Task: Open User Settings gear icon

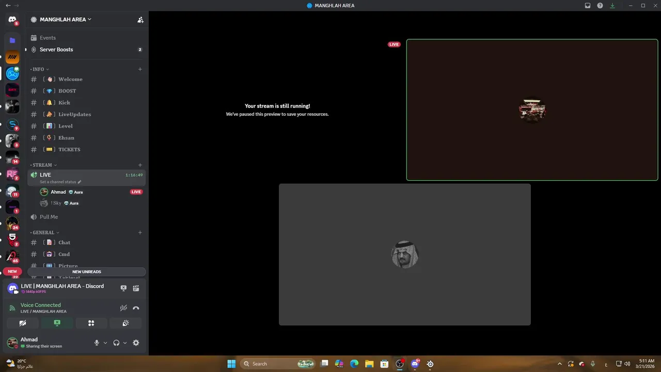Action: coord(136,343)
